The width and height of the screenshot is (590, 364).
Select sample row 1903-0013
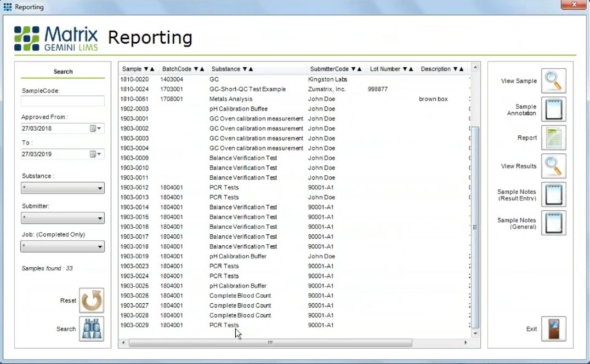(x=294, y=197)
